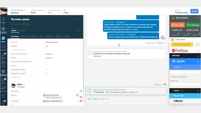Click the clock icon of the pending Связаться task
201x113 pixels.
(x=89, y=91)
